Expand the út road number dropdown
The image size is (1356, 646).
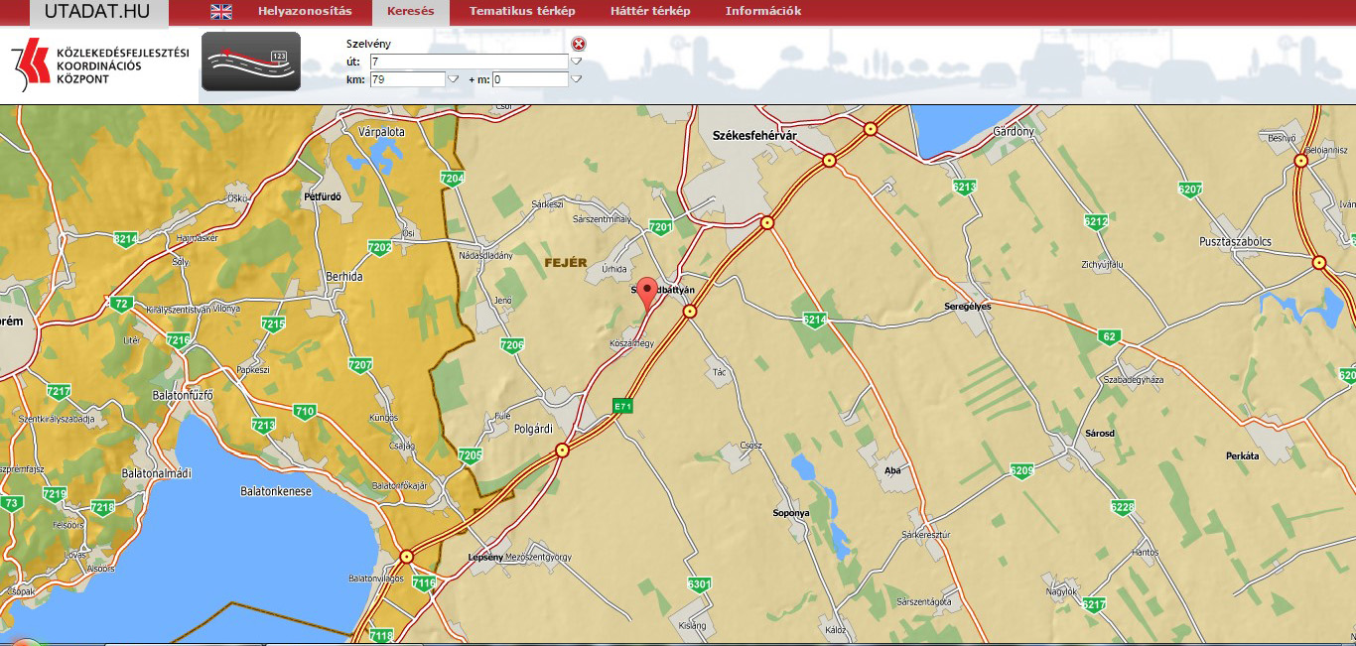(x=575, y=62)
